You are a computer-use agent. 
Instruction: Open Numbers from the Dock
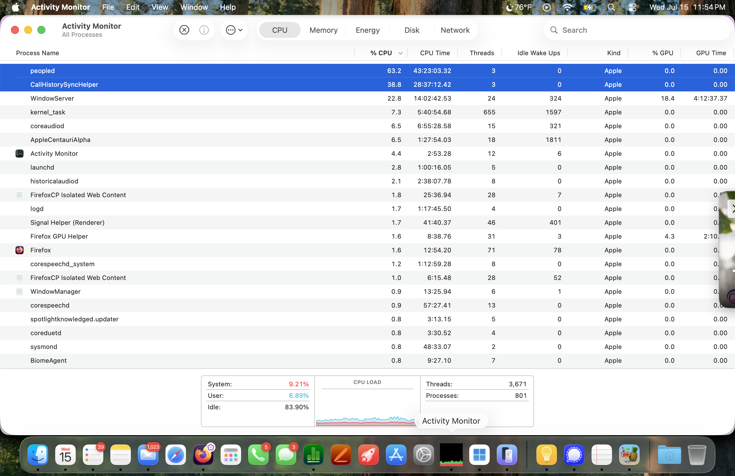coord(313,454)
